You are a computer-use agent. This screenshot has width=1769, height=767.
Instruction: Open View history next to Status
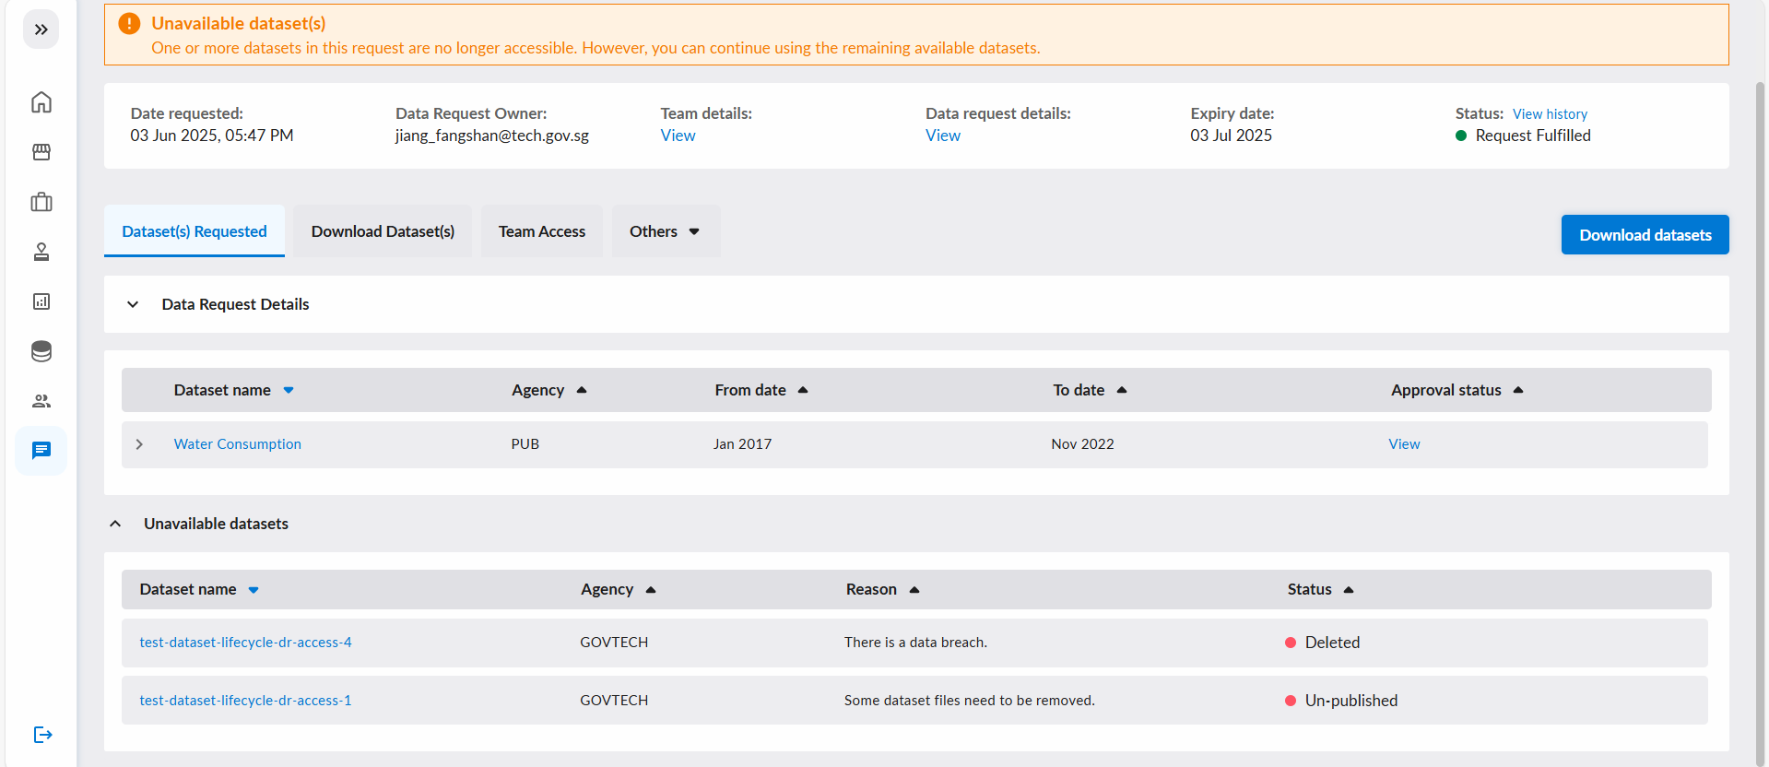[x=1550, y=114]
